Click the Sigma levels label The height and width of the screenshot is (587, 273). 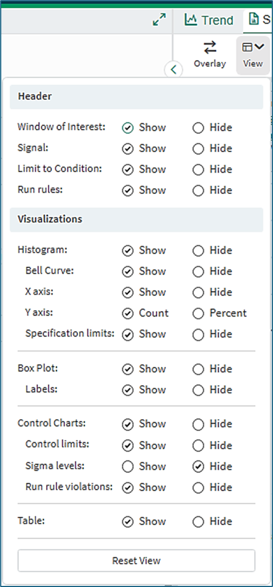click(55, 466)
